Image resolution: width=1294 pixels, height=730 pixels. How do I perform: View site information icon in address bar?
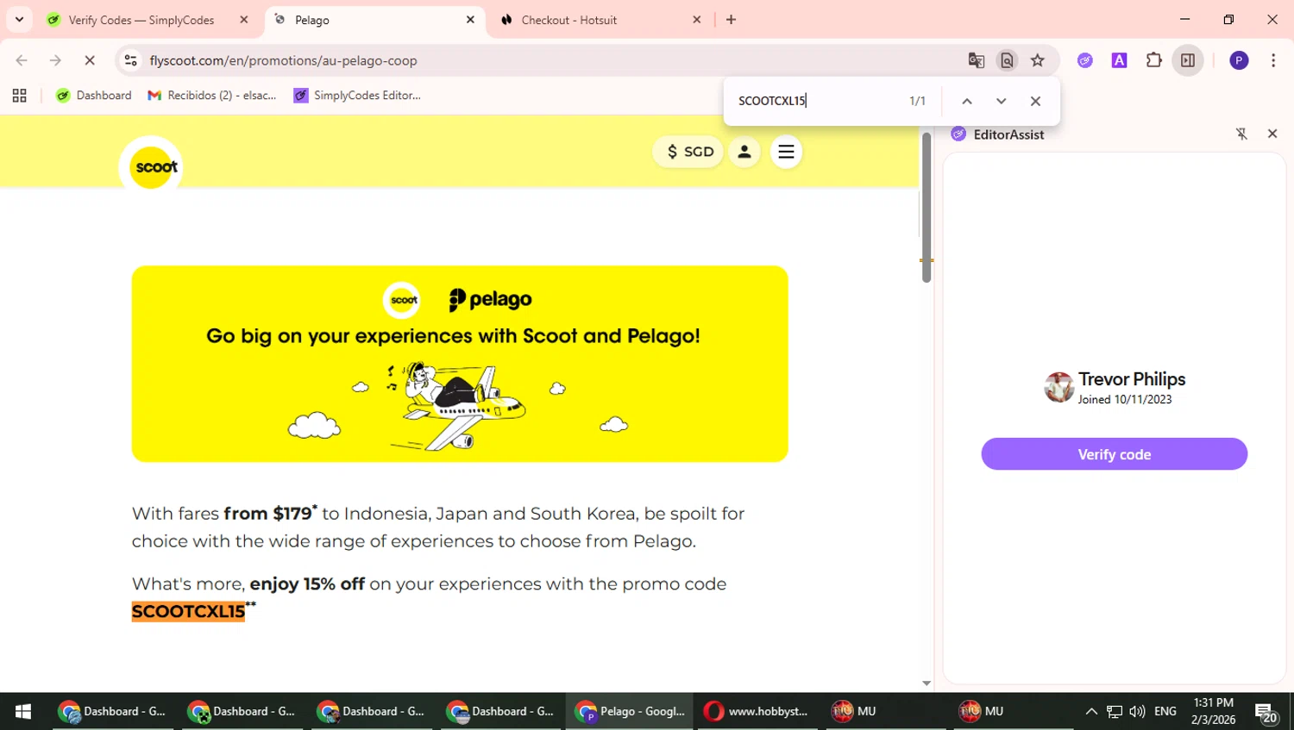pyautogui.click(x=131, y=60)
